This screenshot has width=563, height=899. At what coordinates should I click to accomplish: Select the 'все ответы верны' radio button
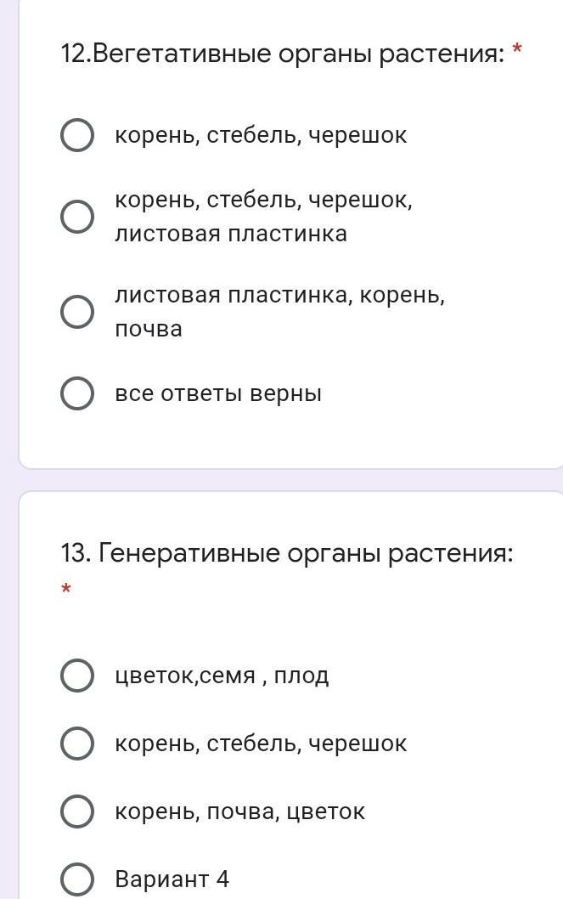tap(77, 393)
